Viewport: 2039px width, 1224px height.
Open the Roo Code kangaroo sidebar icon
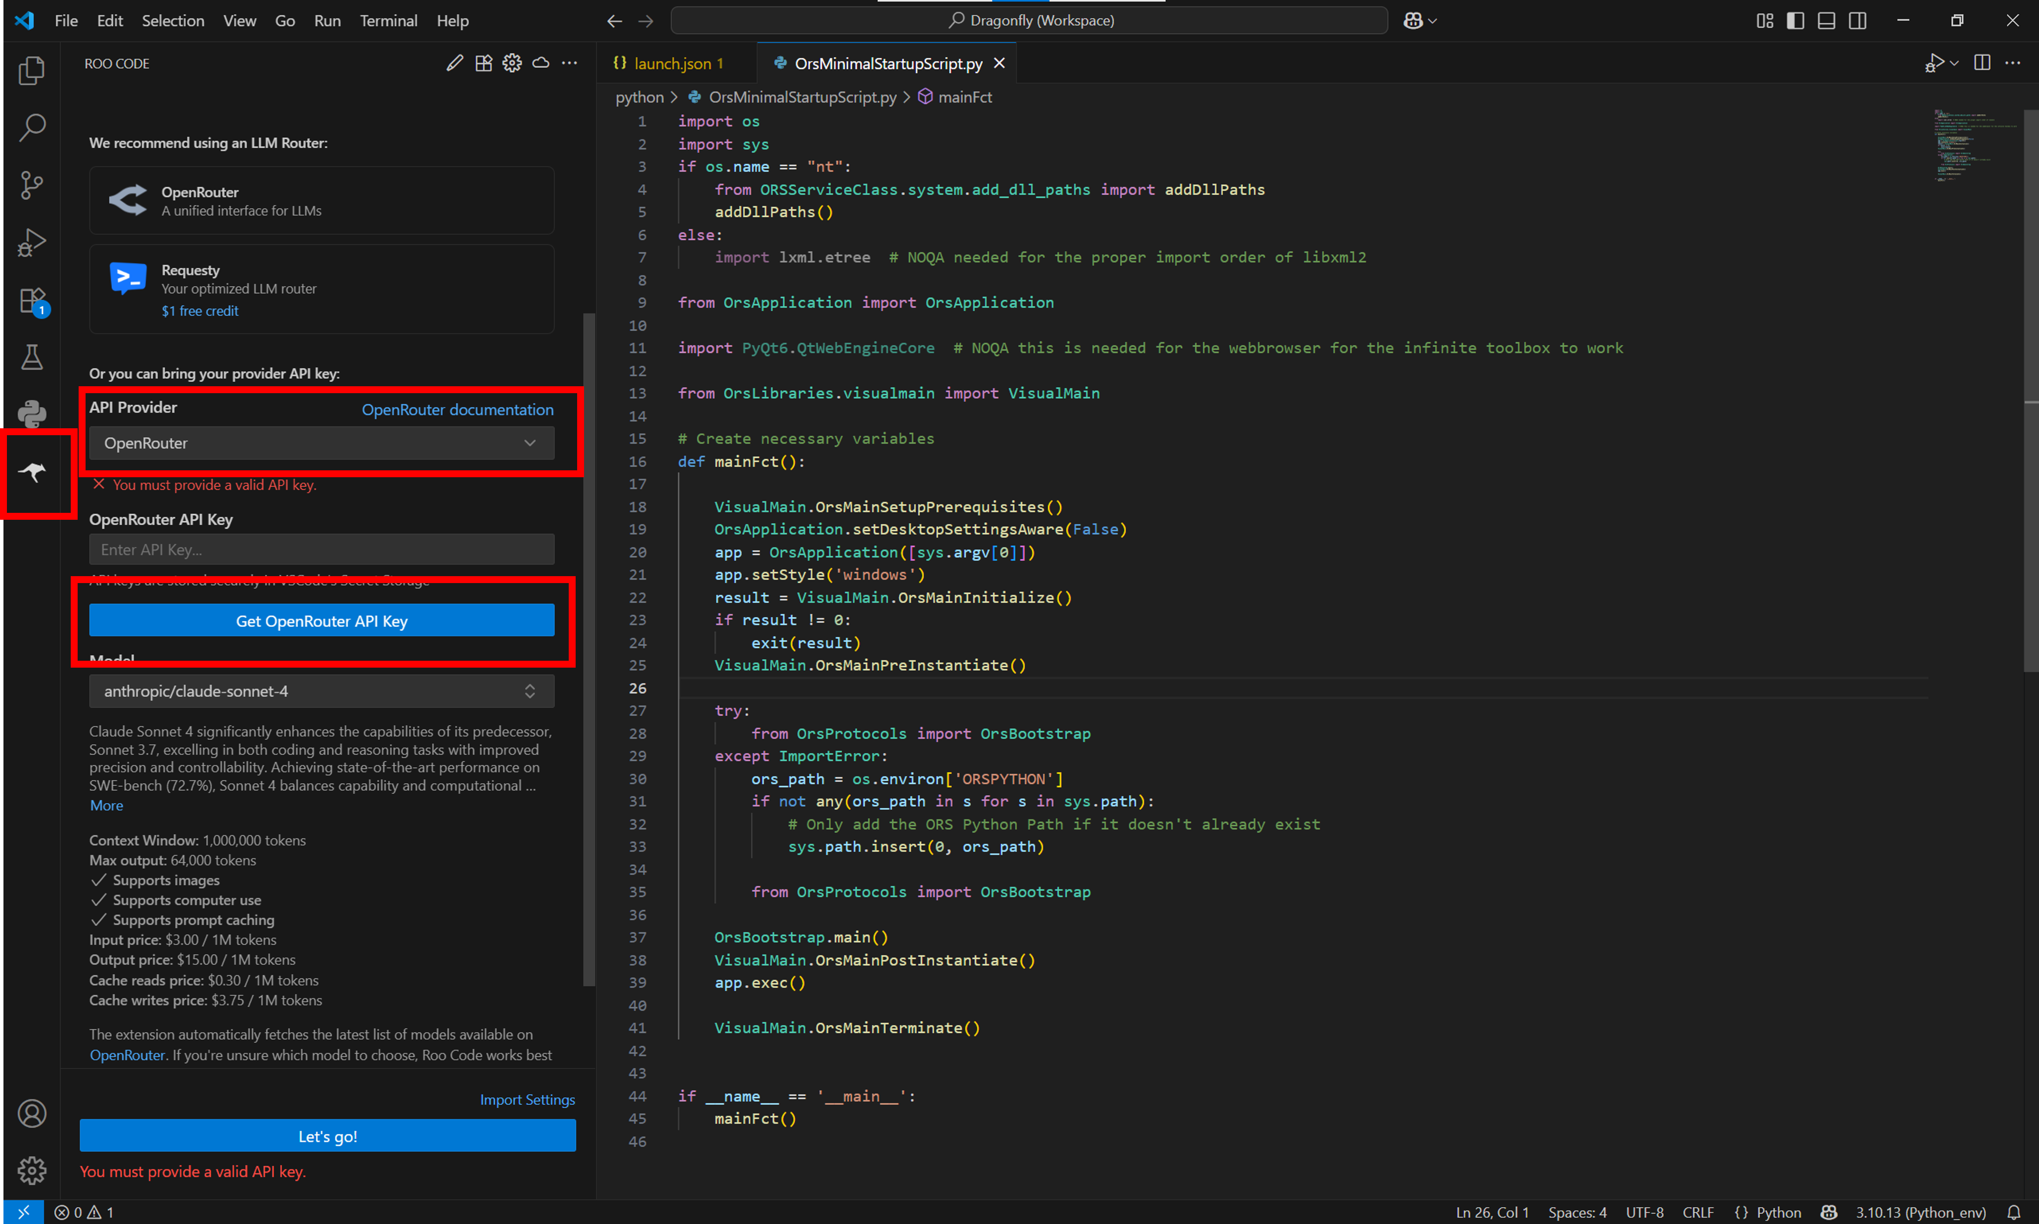coord(32,472)
